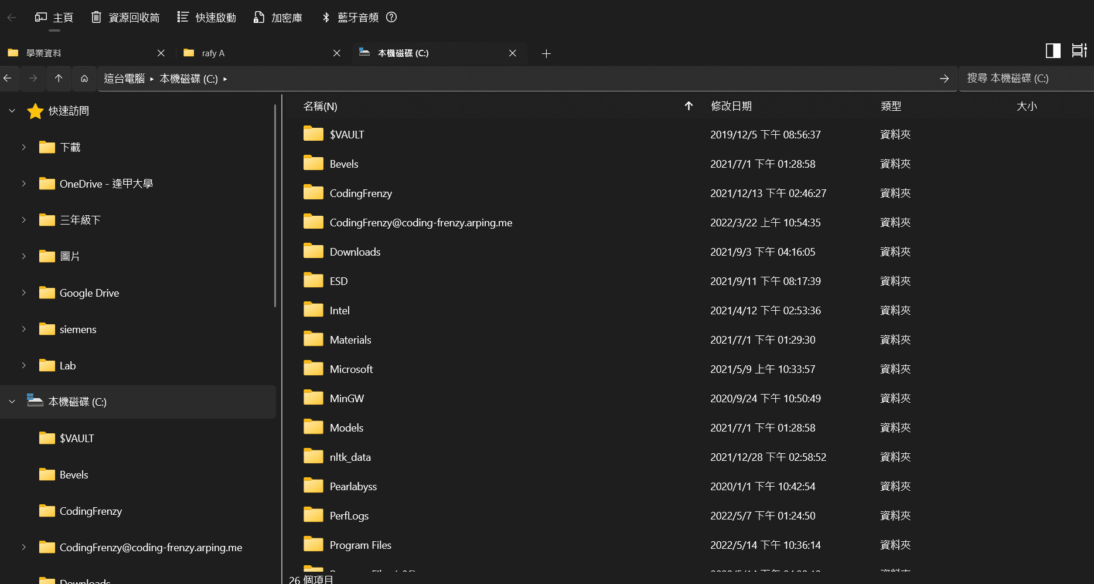Open 快速啟動 quick launch

(x=206, y=18)
